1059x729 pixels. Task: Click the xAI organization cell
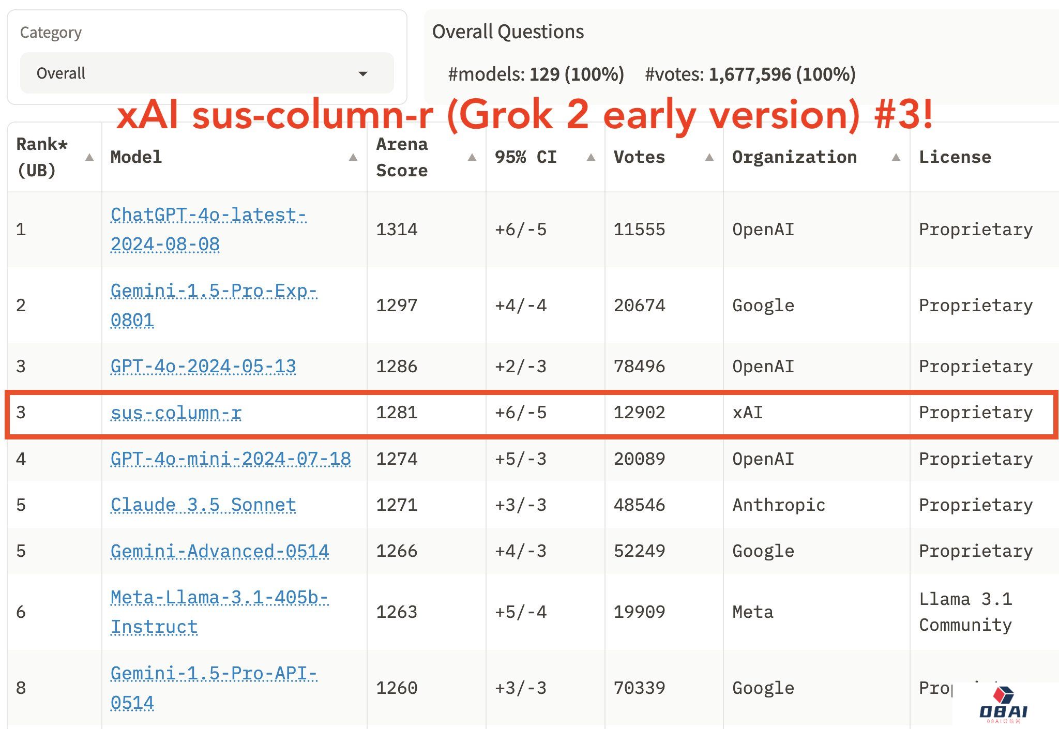[x=748, y=412]
